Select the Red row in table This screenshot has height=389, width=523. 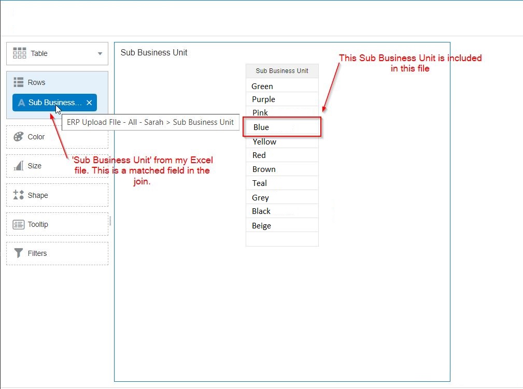click(282, 155)
